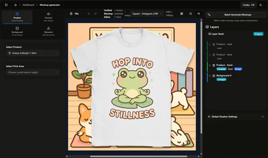
Task: Click the zoom value 70 field
Action: click(x=198, y=14)
